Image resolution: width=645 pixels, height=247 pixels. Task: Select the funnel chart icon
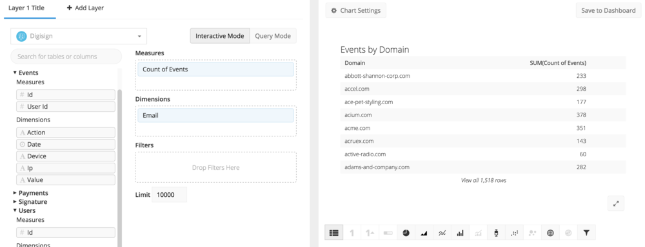pyautogui.click(x=586, y=233)
